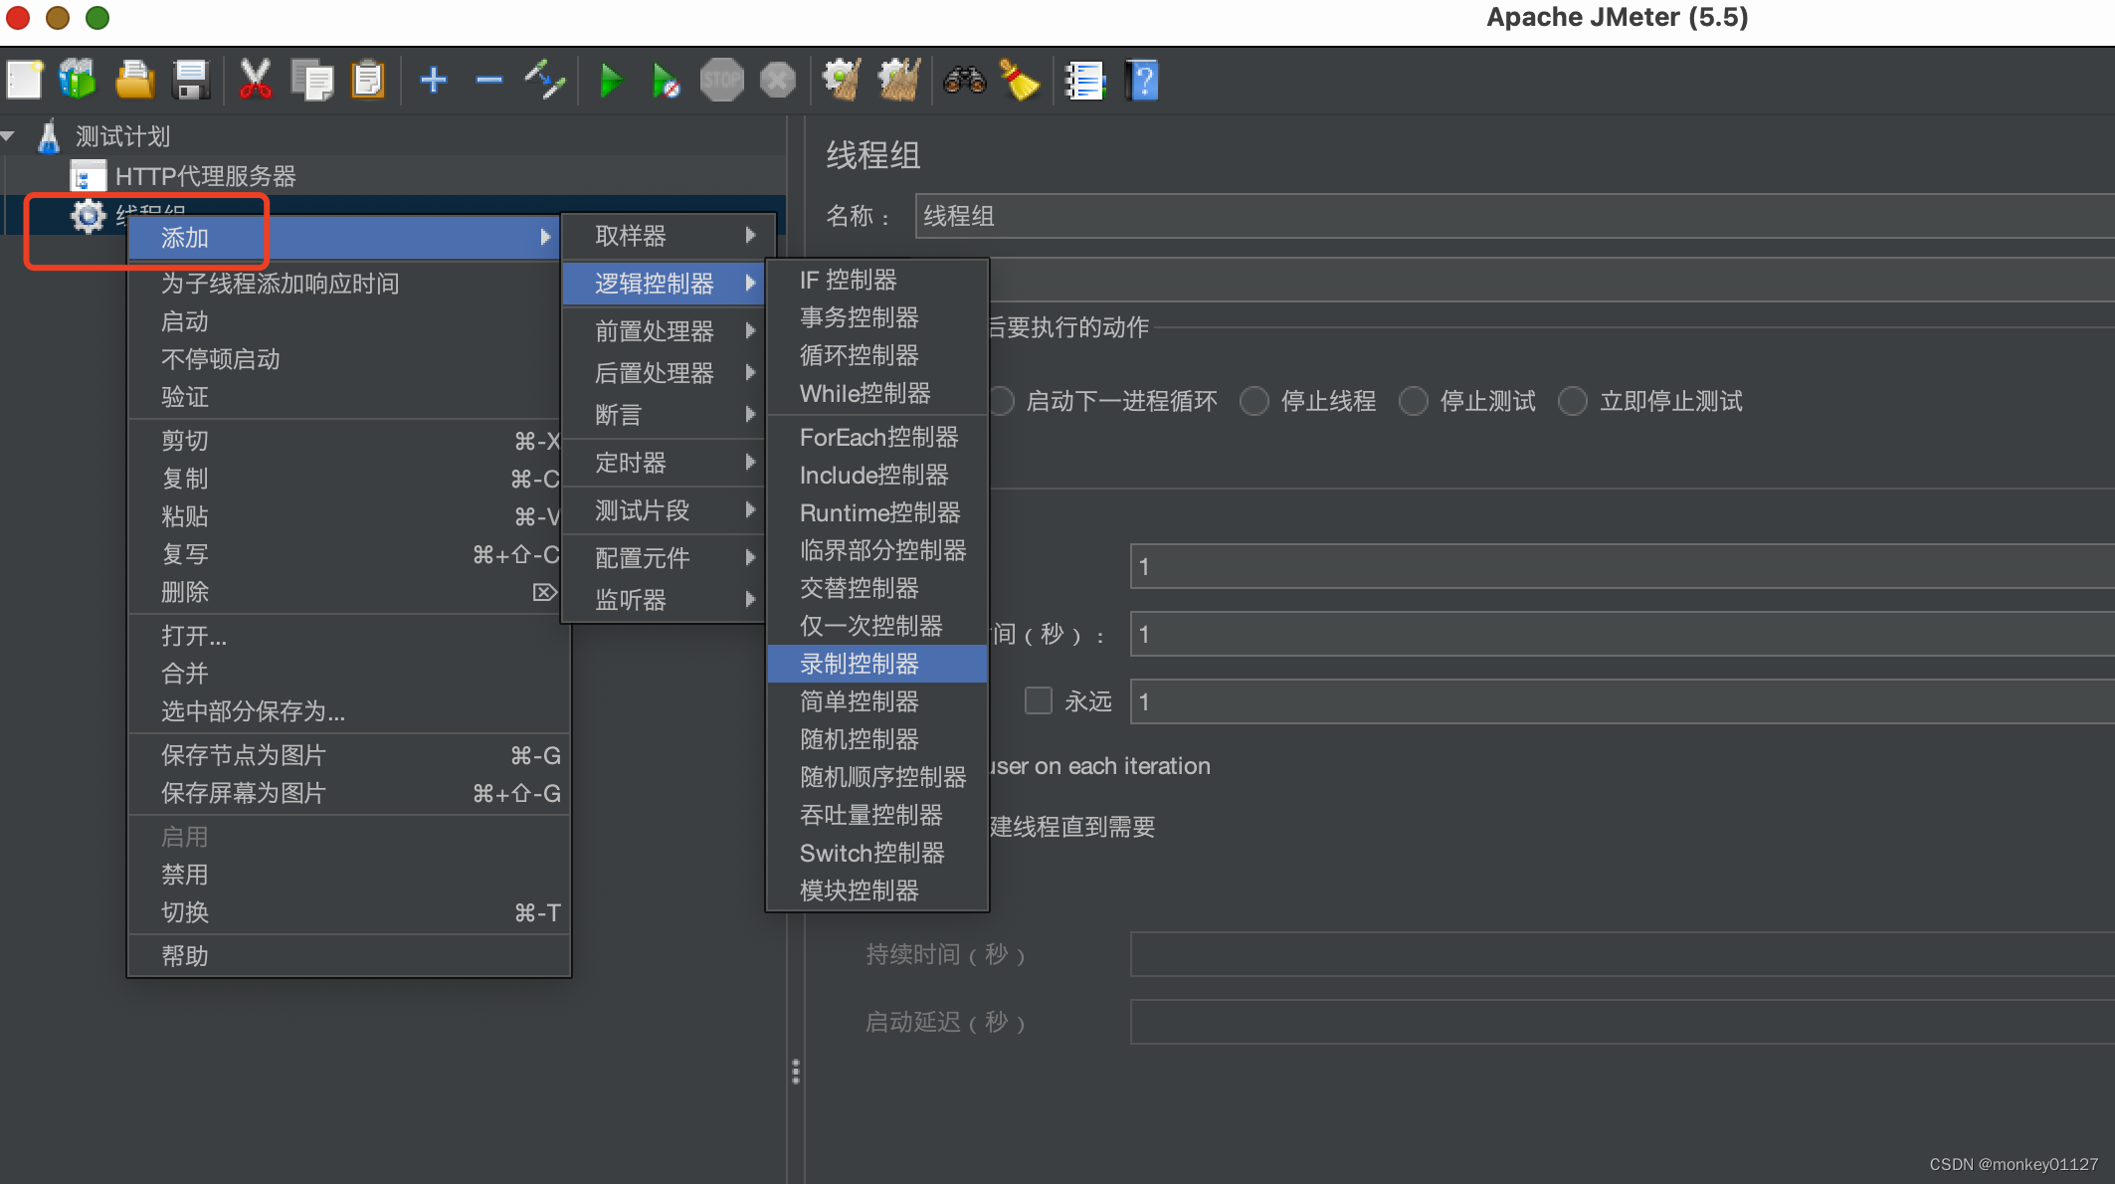Click the Copy toolbar icon
The image size is (2115, 1184).
(311, 80)
